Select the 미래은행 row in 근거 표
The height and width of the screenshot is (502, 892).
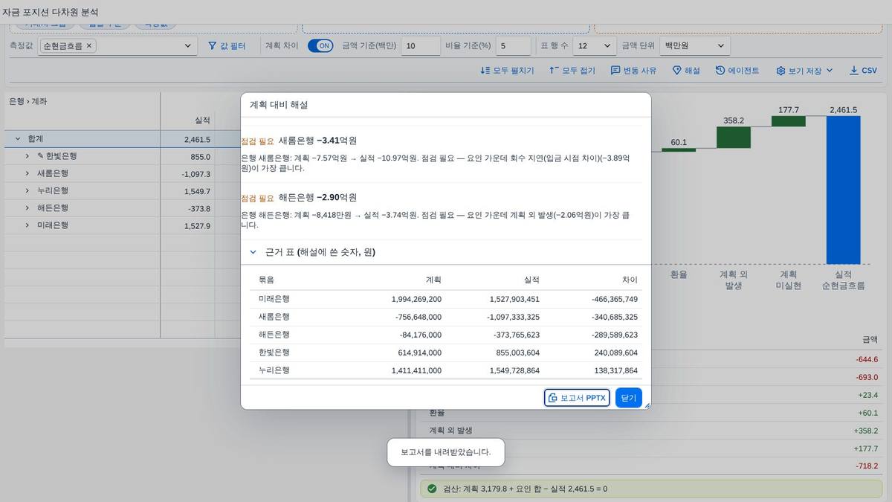click(446, 299)
